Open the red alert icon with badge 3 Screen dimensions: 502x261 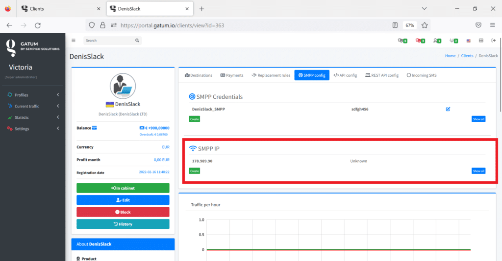tap(420, 41)
